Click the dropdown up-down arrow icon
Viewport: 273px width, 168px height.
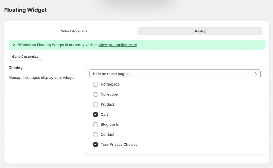[256, 74]
